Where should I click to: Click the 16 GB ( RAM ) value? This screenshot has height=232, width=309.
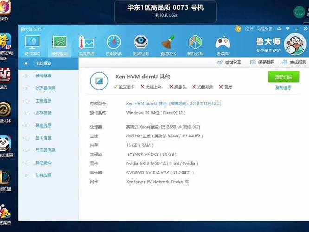click(x=140, y=145)
